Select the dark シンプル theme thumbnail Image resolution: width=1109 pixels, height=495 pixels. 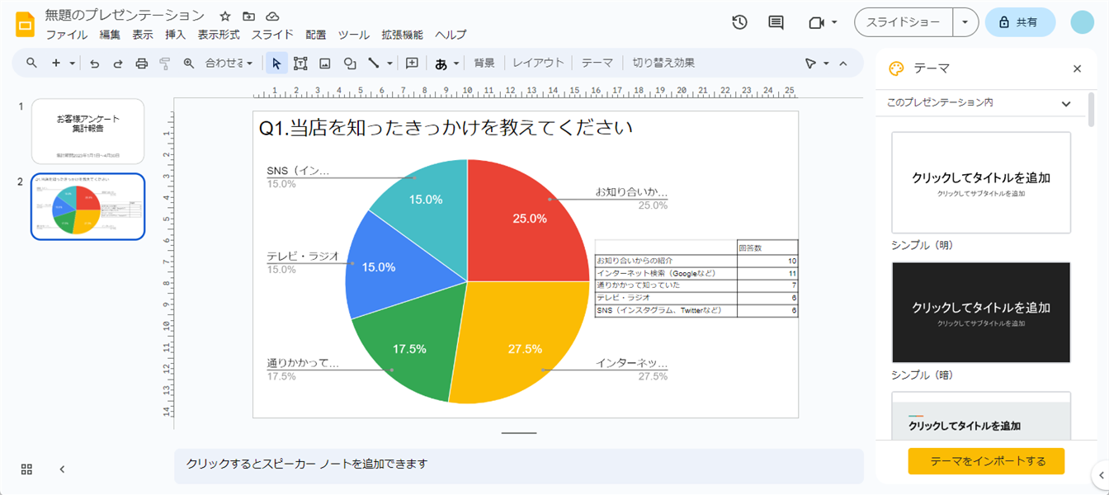[x=981, y=313]
